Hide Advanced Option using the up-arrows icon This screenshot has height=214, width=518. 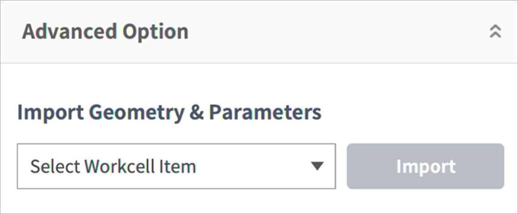coord(495,31)
